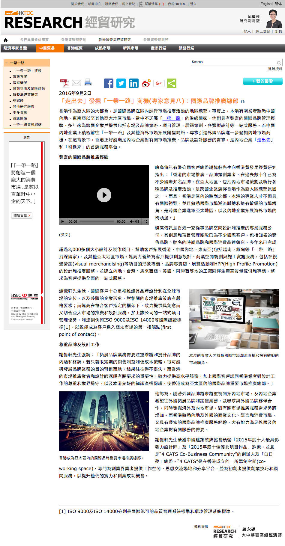Print the article using printer icon

[x=88, y=82]
